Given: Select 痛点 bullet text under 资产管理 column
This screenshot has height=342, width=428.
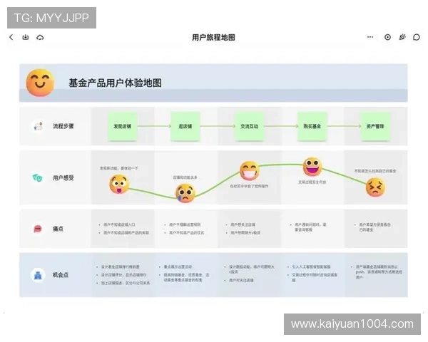Looking at the screenshot, I should (x=372, y=227).
